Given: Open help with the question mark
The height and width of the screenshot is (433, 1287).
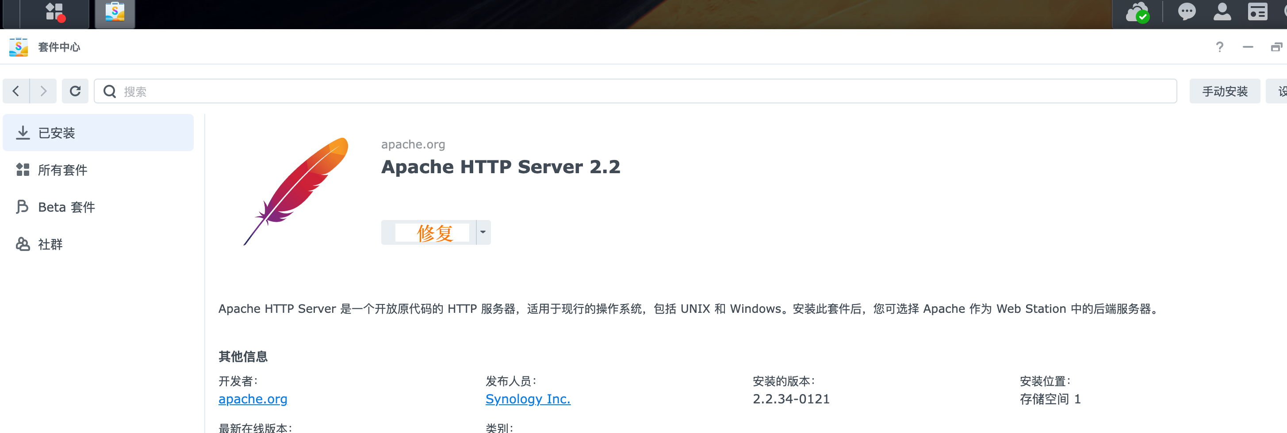Looking at the screenshot, I should click(x=1219, y=47).
